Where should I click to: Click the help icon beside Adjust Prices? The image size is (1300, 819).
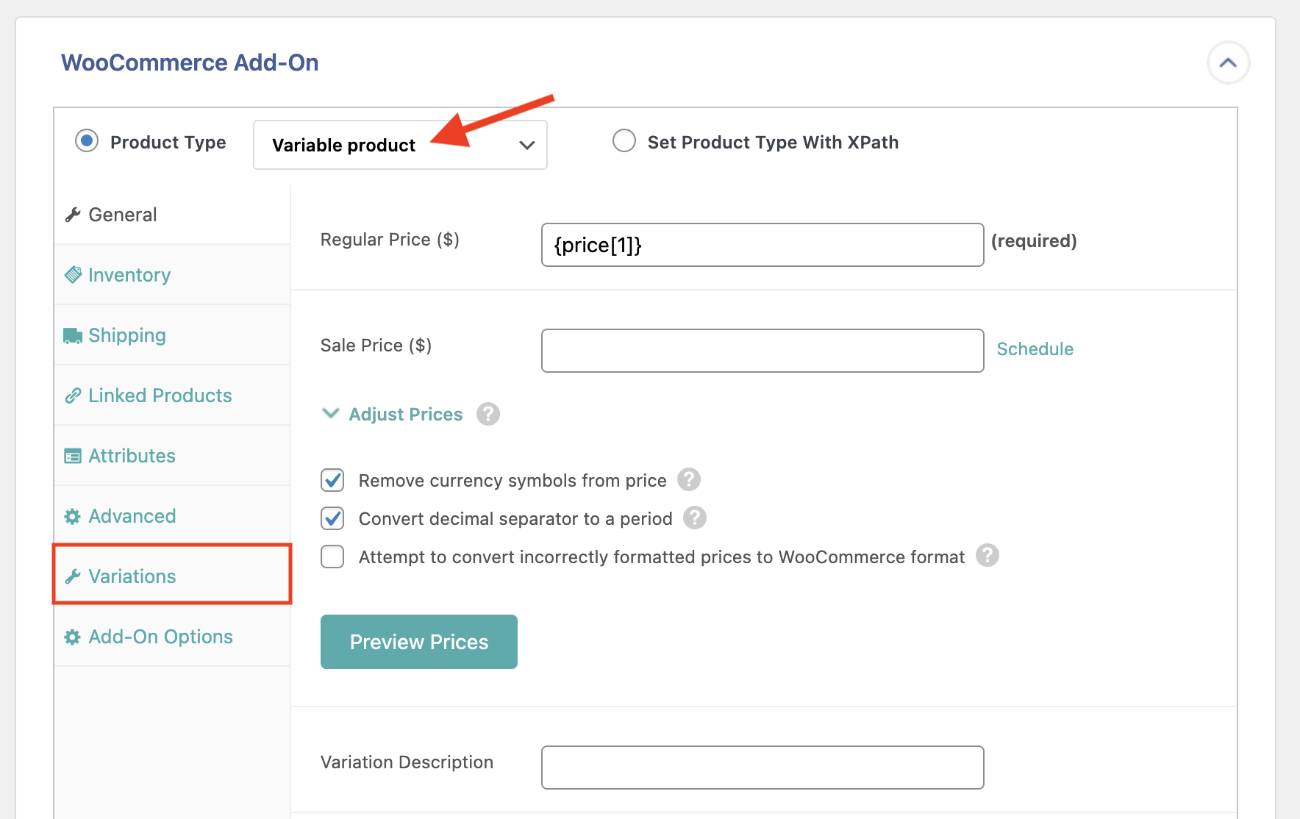click(488, 414)
